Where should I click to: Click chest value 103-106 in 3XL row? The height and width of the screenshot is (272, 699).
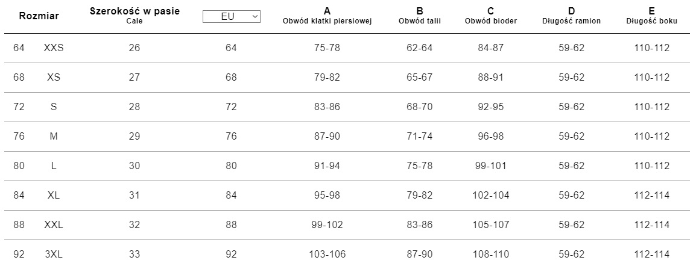[327, 255]
